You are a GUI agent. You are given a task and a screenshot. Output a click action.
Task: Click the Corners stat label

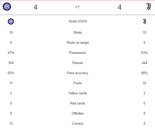pos(78,124)
